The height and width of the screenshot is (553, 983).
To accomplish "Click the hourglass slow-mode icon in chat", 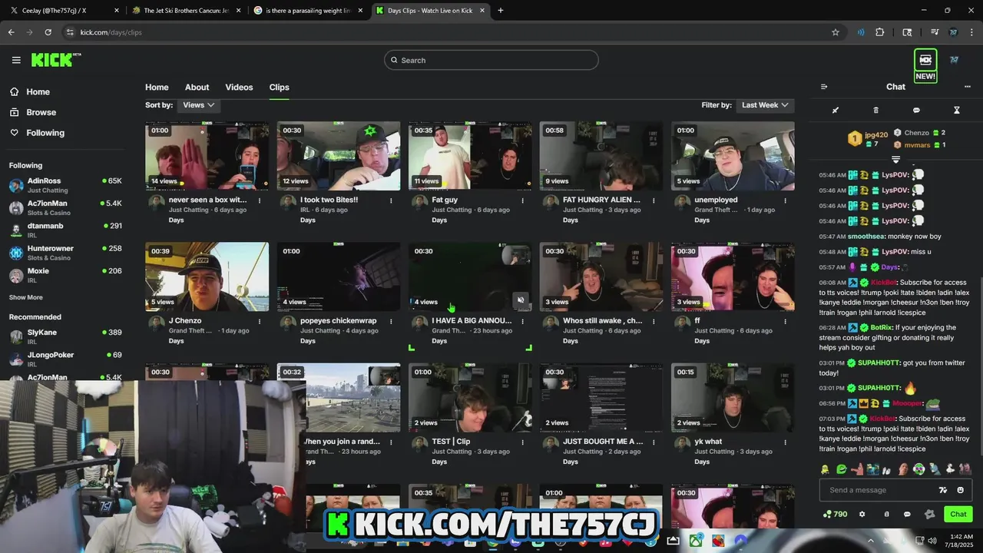I will [x=957, y=110].
